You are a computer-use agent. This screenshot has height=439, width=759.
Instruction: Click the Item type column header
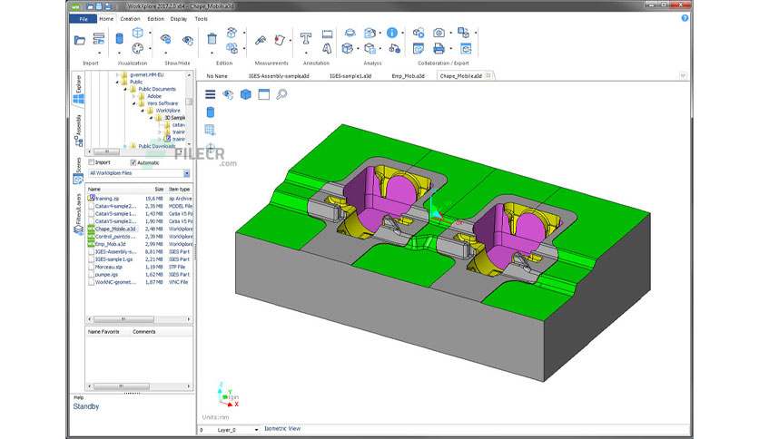tap(180, 189)
